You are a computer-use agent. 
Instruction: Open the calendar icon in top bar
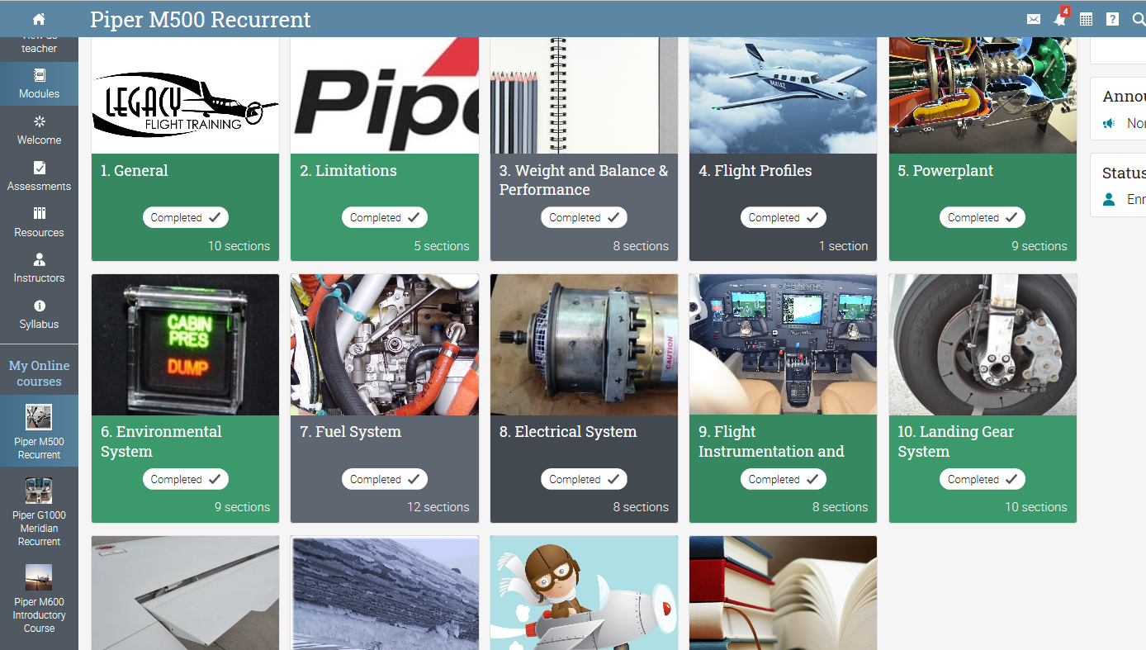1087,19
